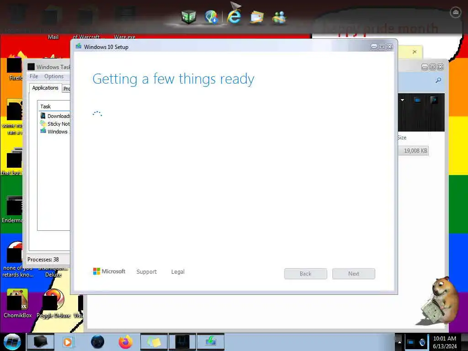Select the Enderma... desktop icon
The width and height of the screenshot is (468, 351).
point(12,209)
